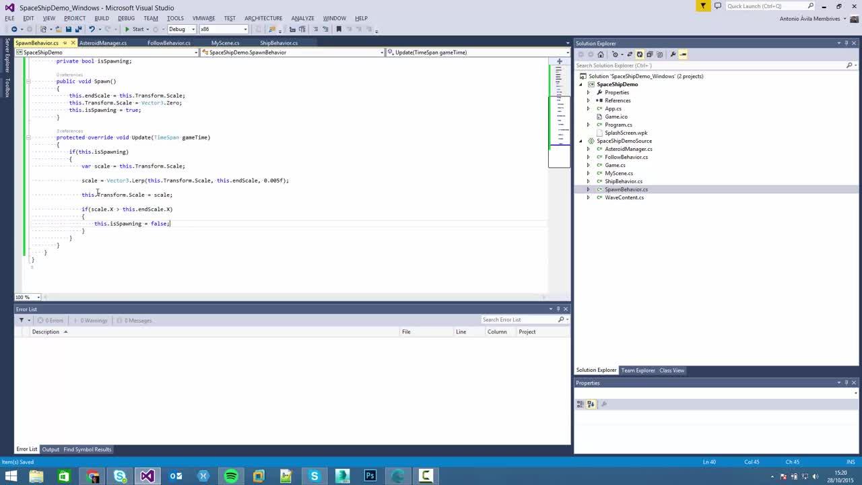862x485 pixels.
Task: Sync Solution Explorer with the active document
Action: pyautogui.click(x=629, y=54)
